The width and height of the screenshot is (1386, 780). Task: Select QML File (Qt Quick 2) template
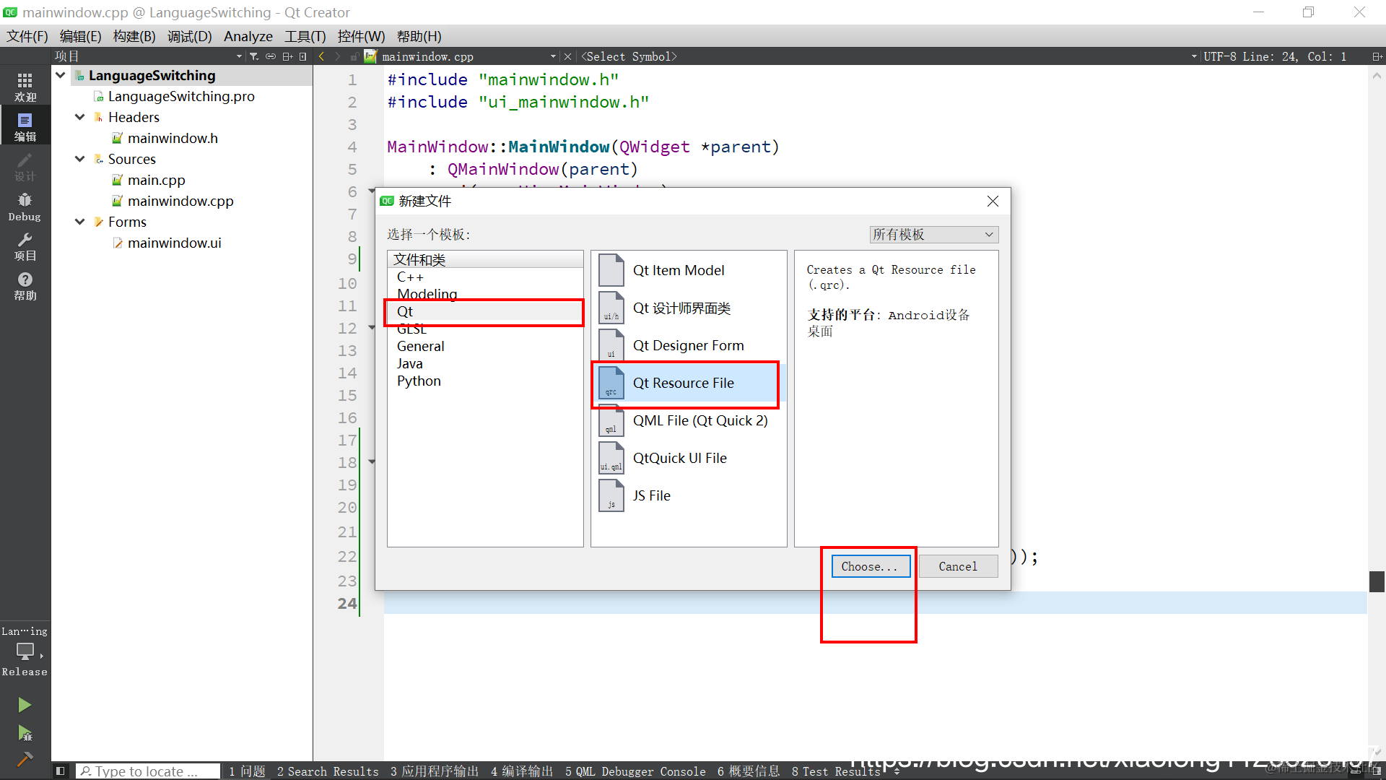[x=689, y=420]
